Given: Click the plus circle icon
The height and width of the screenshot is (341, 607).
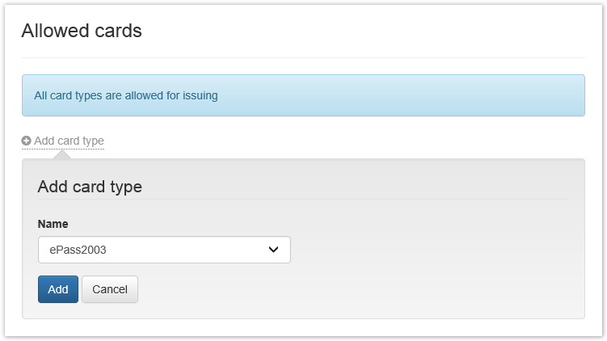Looking at the screenshot, I should [27, 141].
